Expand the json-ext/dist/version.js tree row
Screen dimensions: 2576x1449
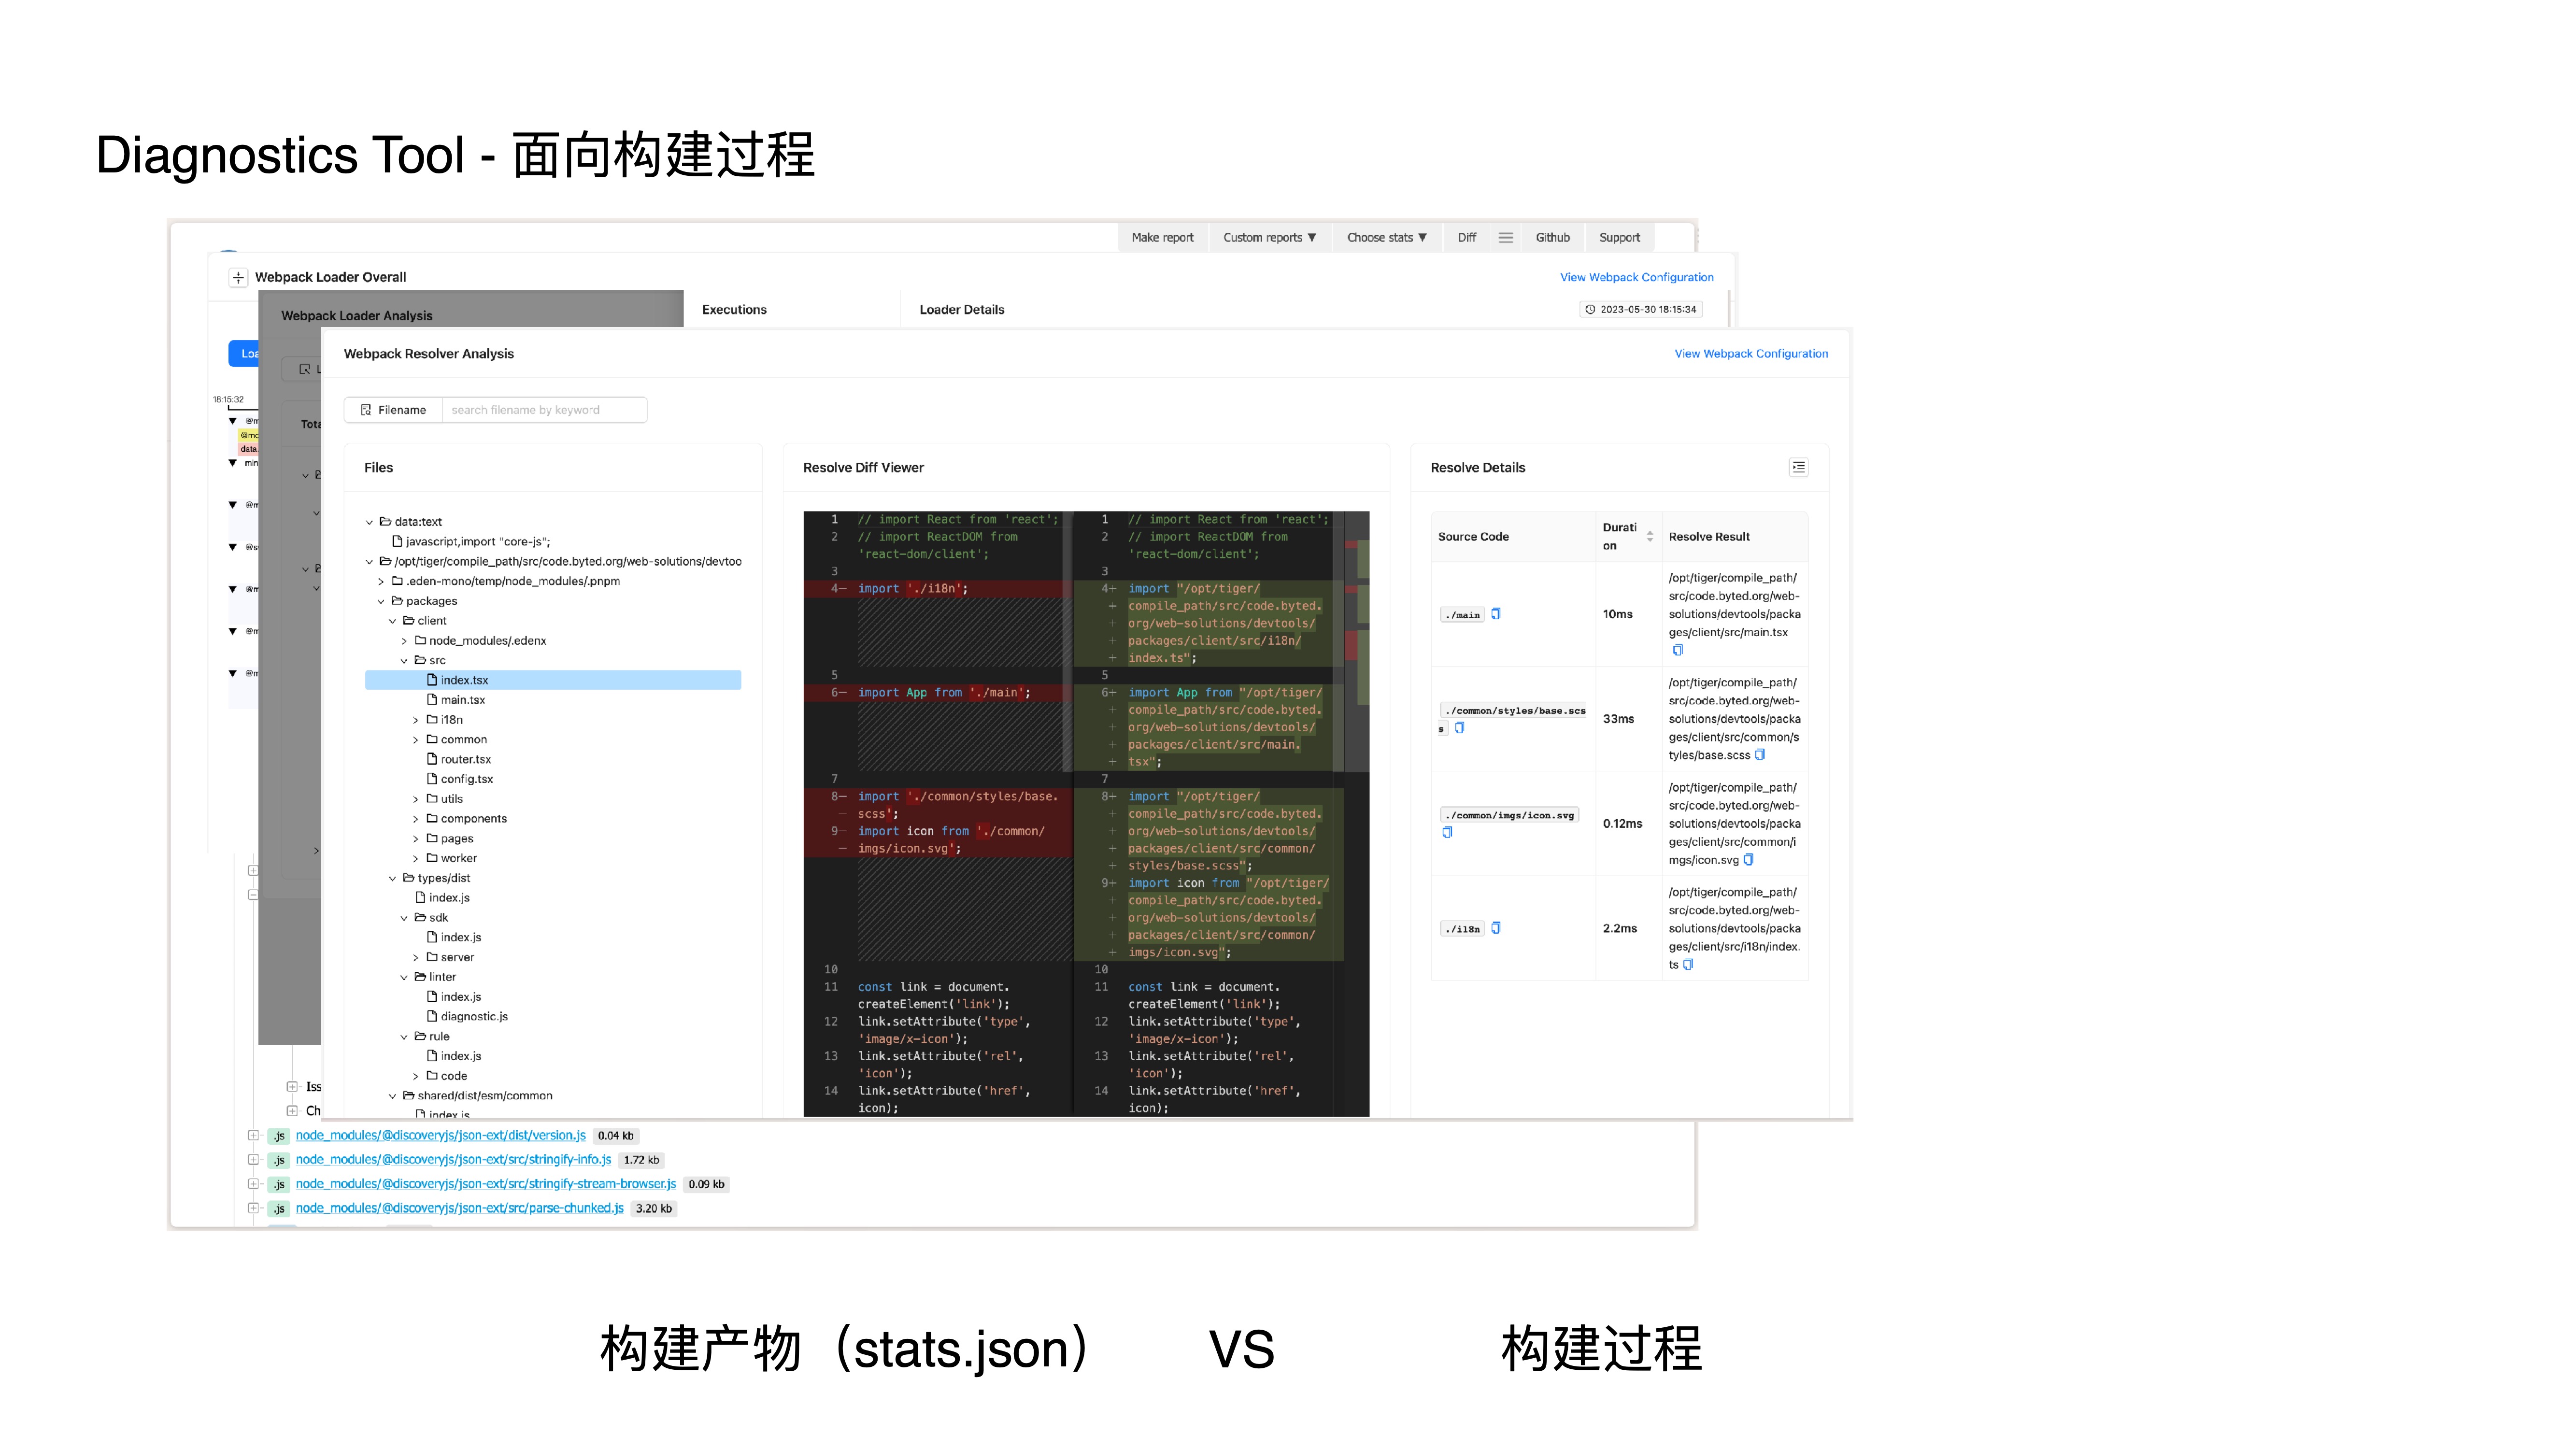coord(253,1136)
